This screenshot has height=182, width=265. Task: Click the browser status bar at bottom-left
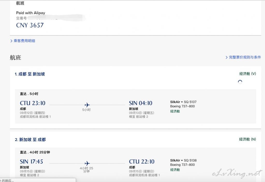point(36,180)
